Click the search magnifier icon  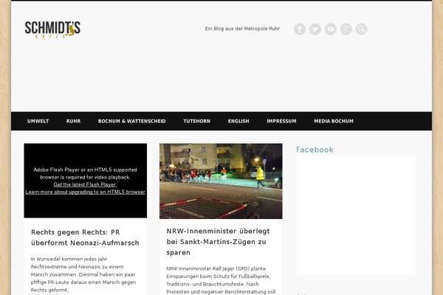[x=361, y=29]
